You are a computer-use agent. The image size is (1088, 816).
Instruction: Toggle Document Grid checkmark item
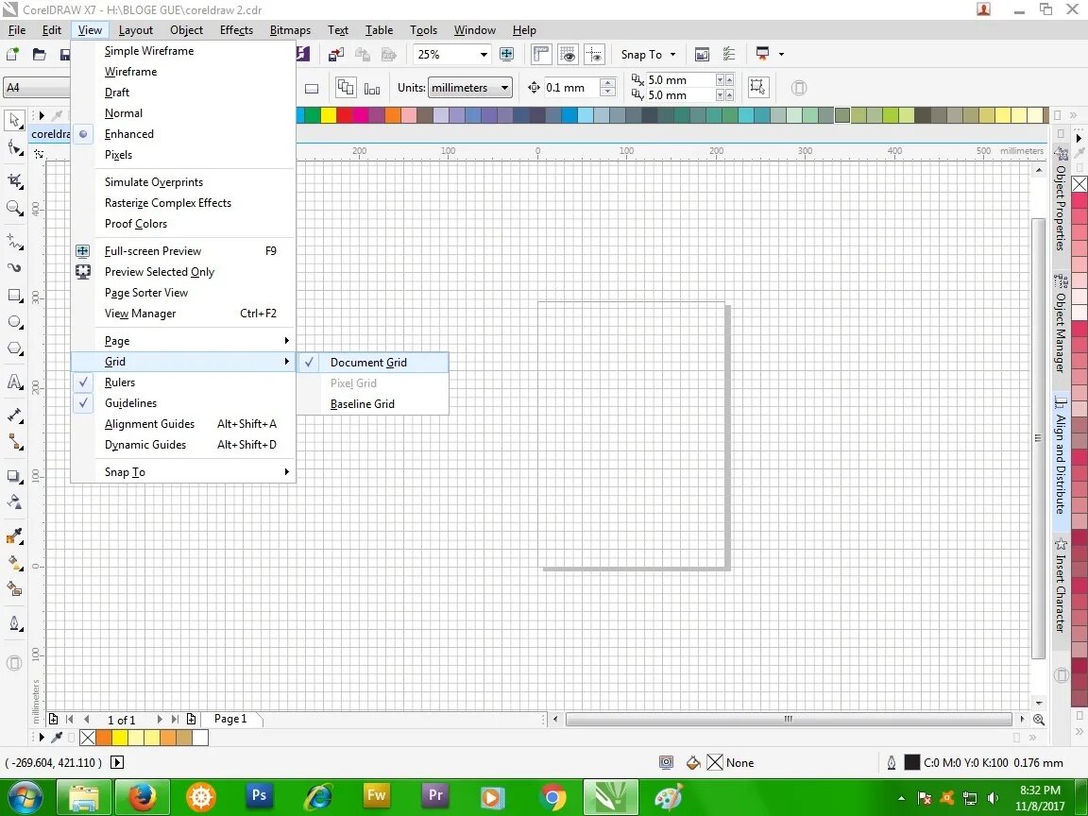pos(373,363)
